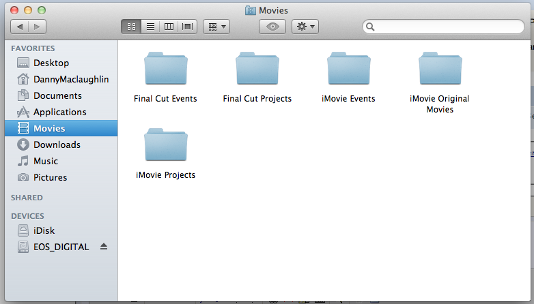The image size is (534, 304).
Task: Open Applications in the sidebar
Action: click(x=61, y=112)
